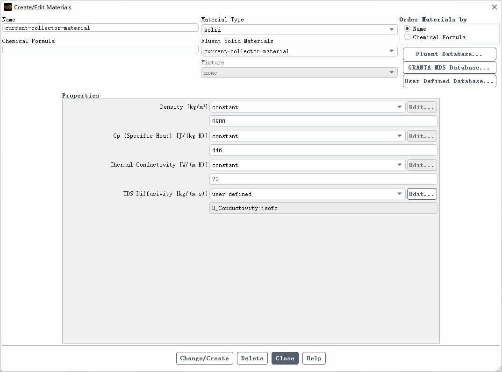The image size is (502, 372).
Task: Open the UDS Diffusivity method dropdown
Action: (x=308, y=194)
